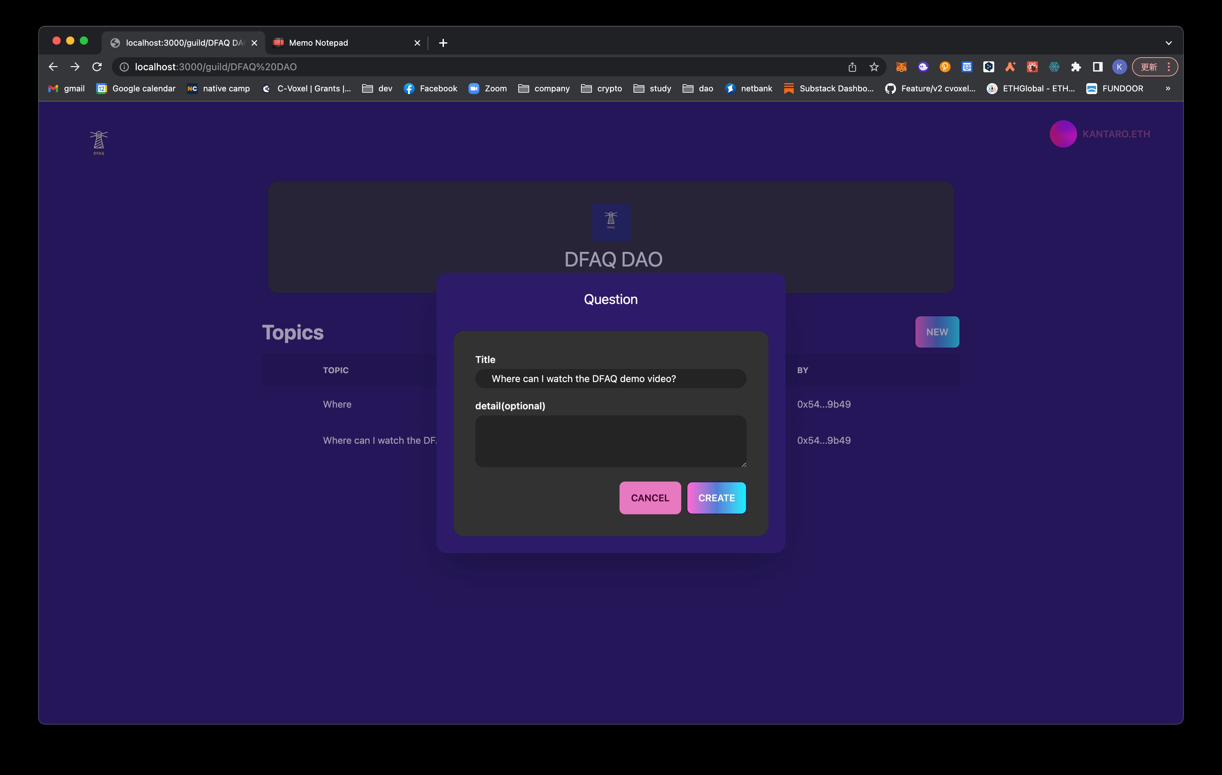Viewport: 1222px width, 775px height.
Task: Click the CANCEL button to dismiss modal
Action: (650, 497)
